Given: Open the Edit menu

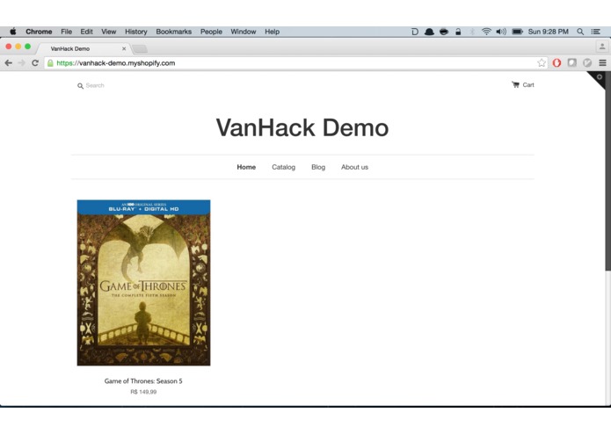Looking at the screenshot, I should 86,32.
